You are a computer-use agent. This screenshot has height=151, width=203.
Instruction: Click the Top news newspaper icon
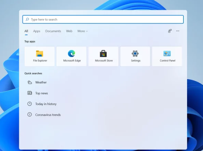30,93
